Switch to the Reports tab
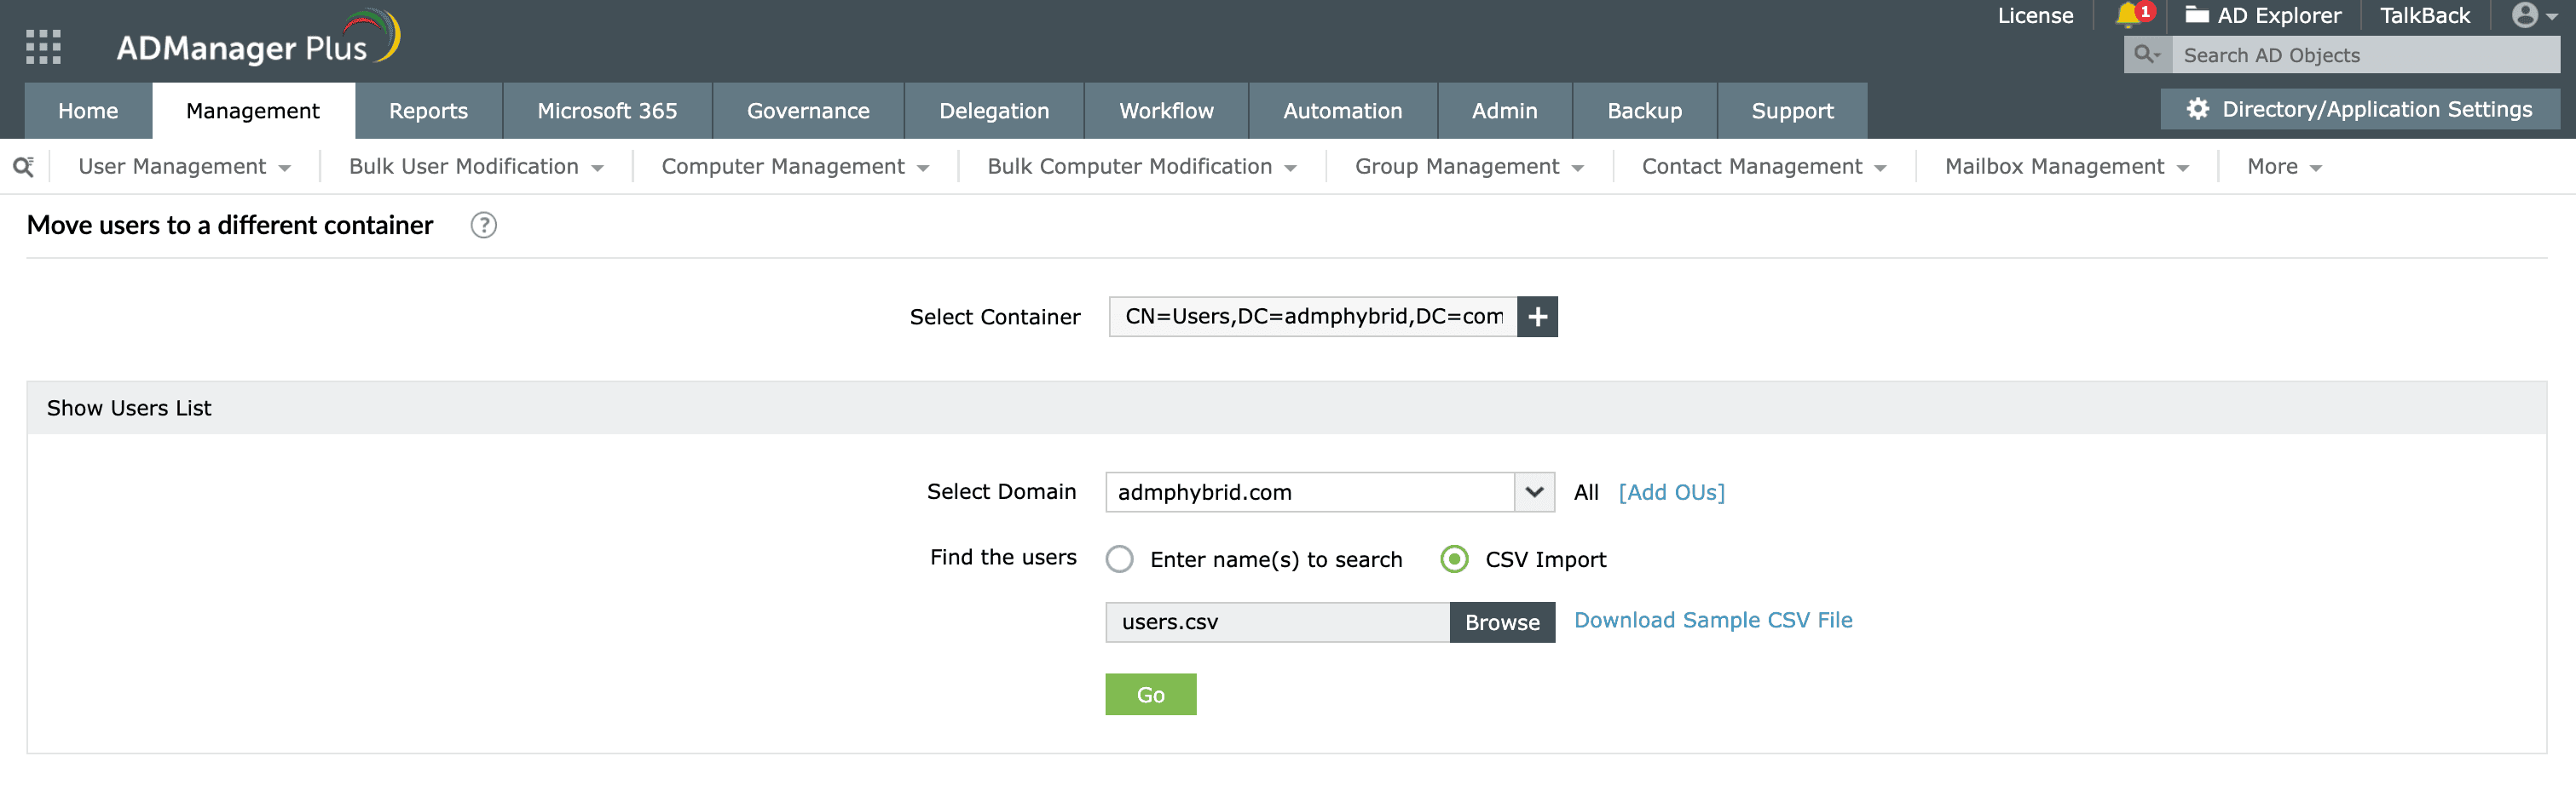Image resolution: width=2576 pixels, height=785 pixels. 428,111
